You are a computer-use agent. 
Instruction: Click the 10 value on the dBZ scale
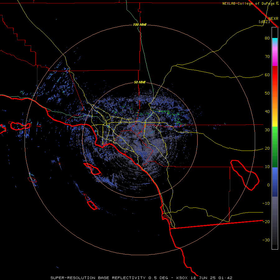267,167
